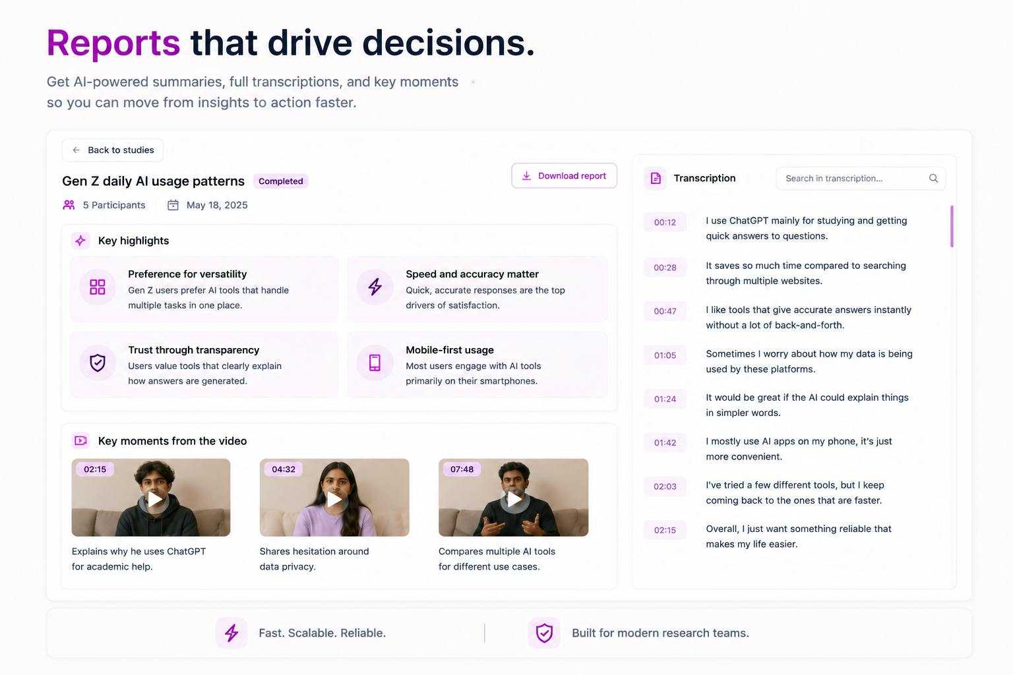Click the 02:15 timestamp badge on first thumbnail

(95, 469)
